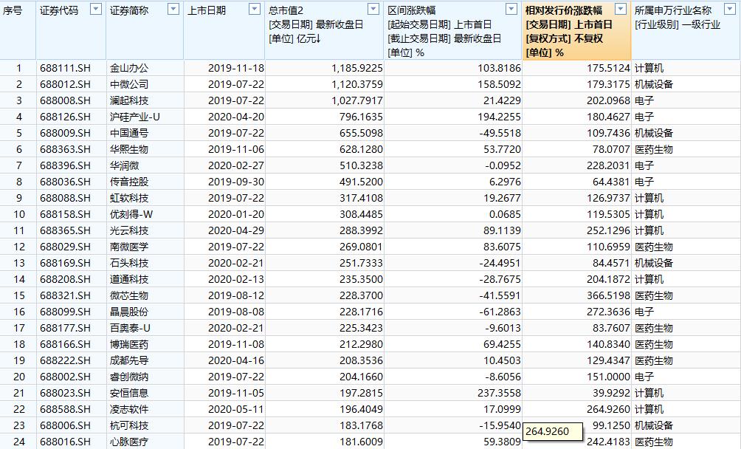Click issue-price change value 272.3636
The image size is (741, 449).
[609, 312]
